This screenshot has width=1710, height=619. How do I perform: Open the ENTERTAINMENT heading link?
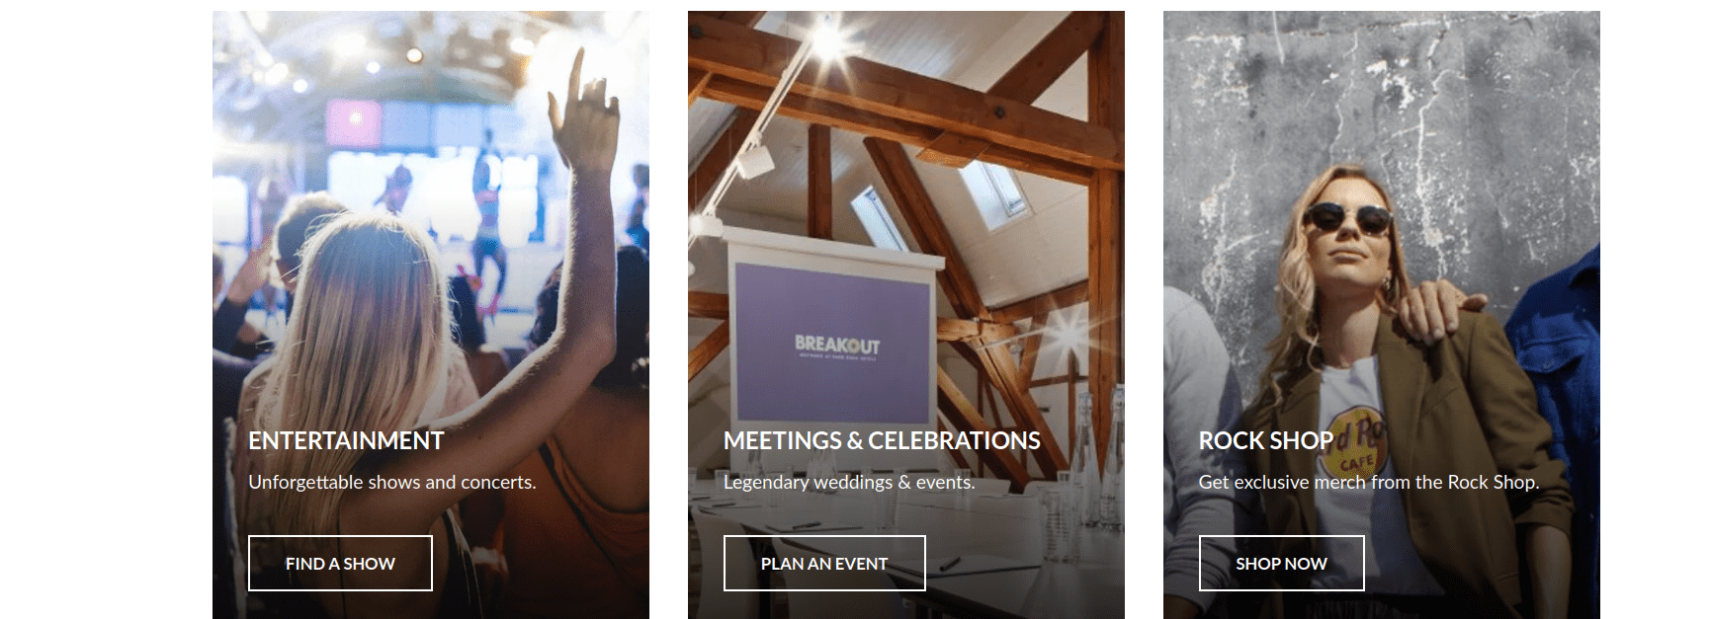coord(346,440)
